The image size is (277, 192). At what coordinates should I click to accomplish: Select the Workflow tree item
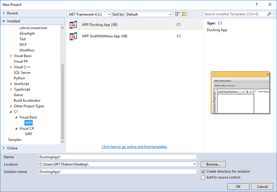pos(27,50)
